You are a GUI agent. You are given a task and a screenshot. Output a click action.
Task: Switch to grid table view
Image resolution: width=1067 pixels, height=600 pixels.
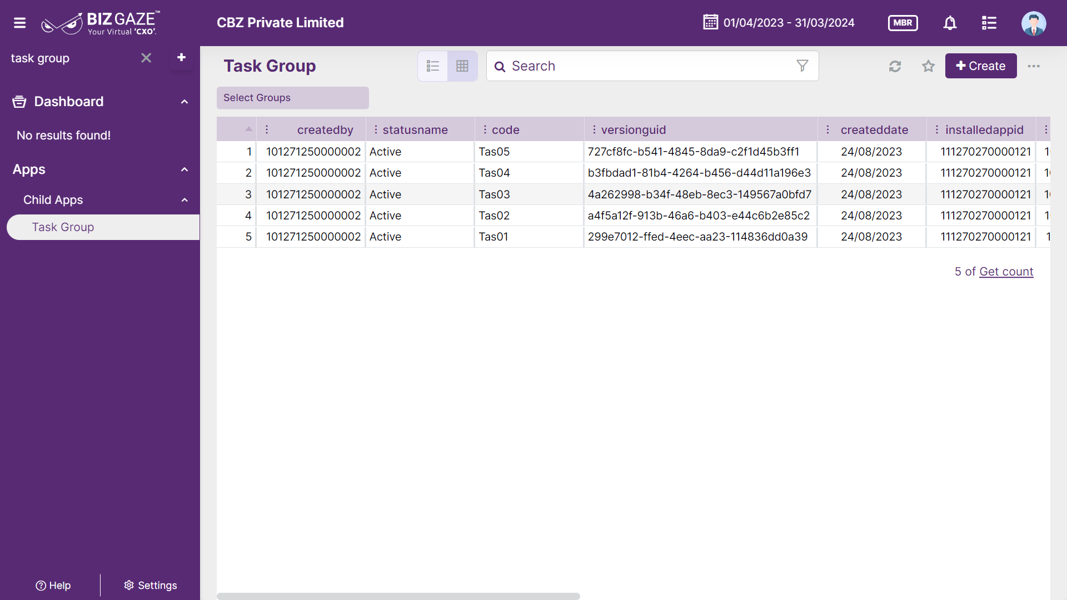462,66
